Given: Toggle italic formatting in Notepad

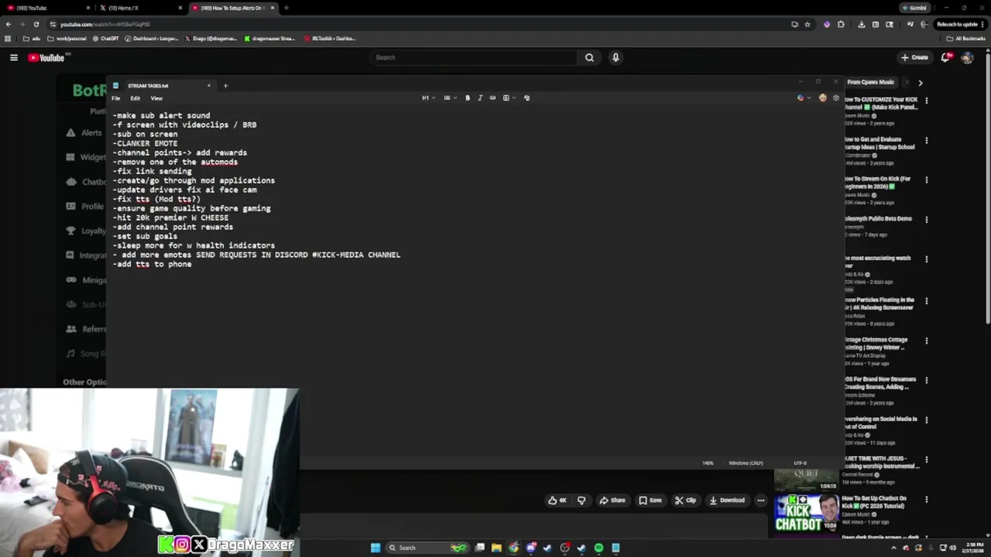Looking at the screenshot, I should click(x=480, y=97).
